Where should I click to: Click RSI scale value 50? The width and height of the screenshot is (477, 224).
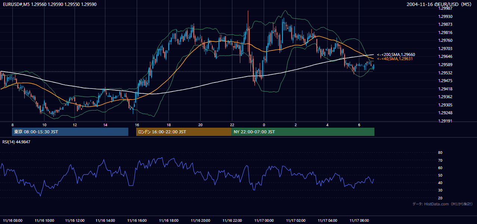tap(440, 175)
